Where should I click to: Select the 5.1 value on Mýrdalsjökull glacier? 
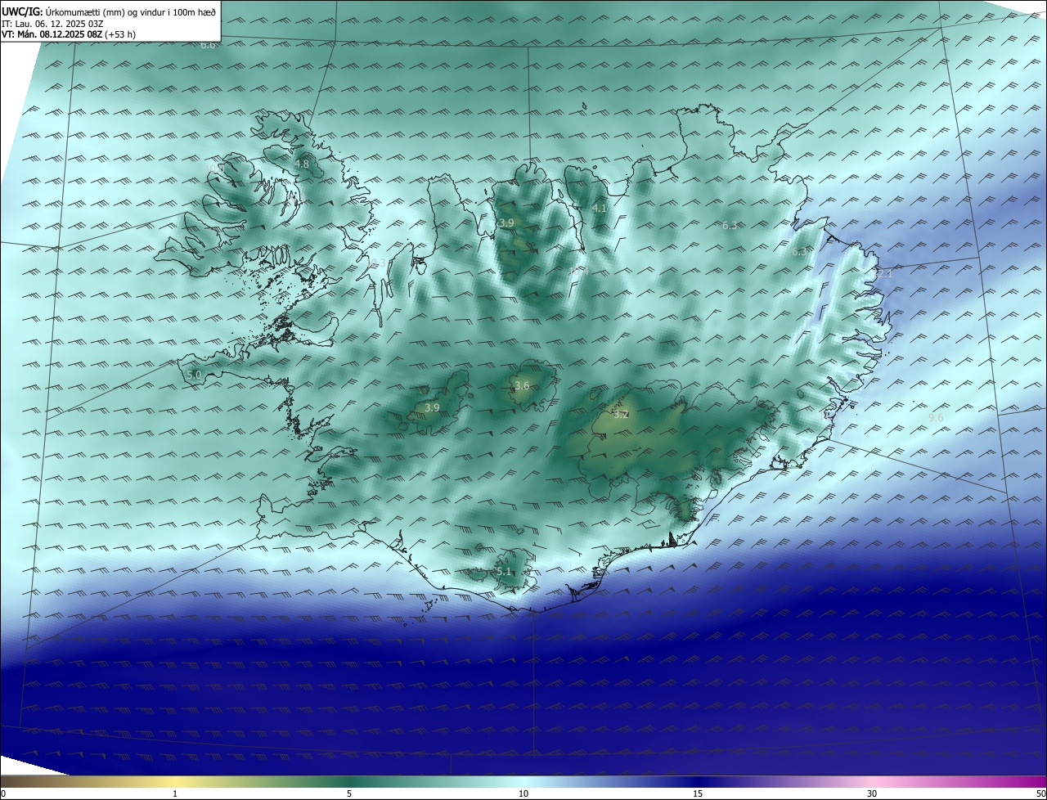[504, 571]
